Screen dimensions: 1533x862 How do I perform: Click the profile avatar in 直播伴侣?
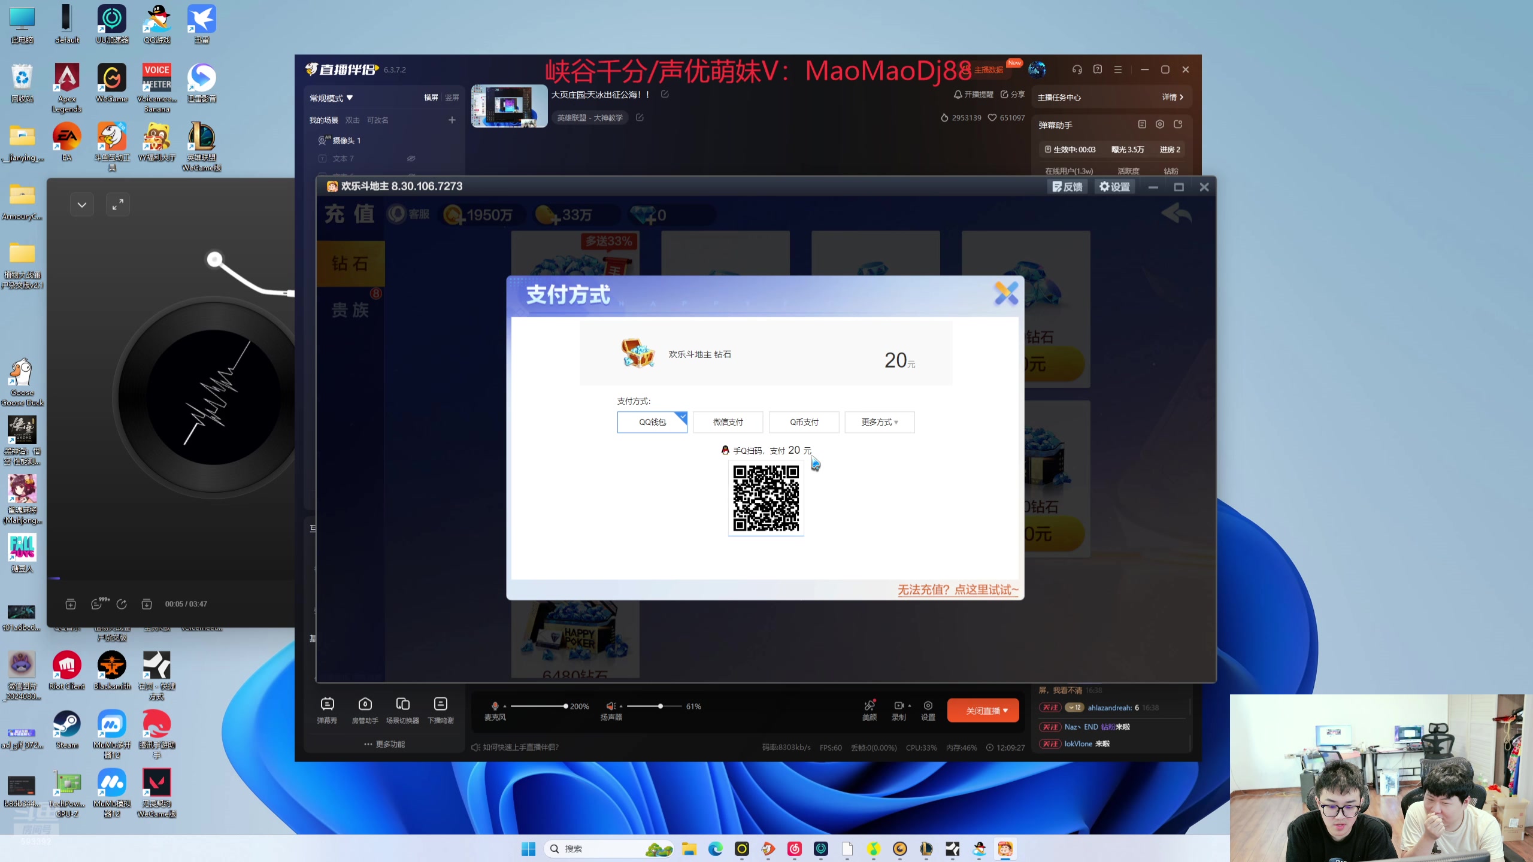tap(1037, 69)
